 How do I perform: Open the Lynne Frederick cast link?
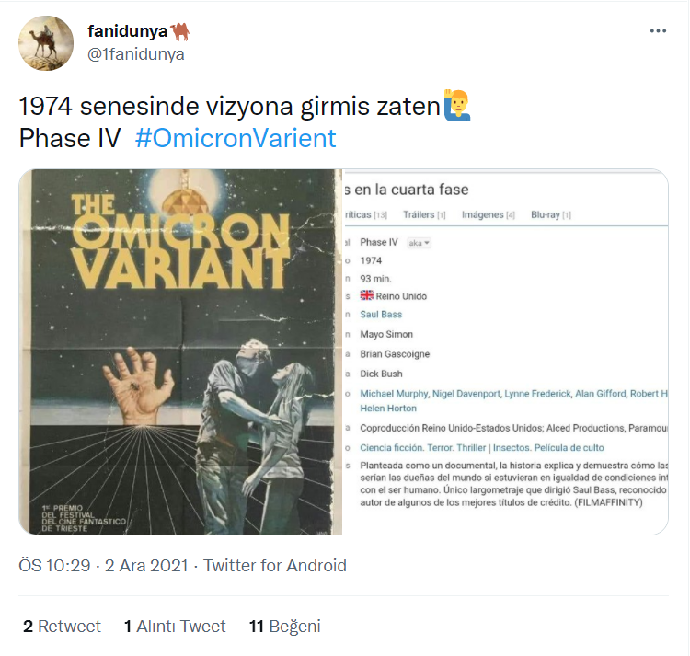tap(538, 394)
